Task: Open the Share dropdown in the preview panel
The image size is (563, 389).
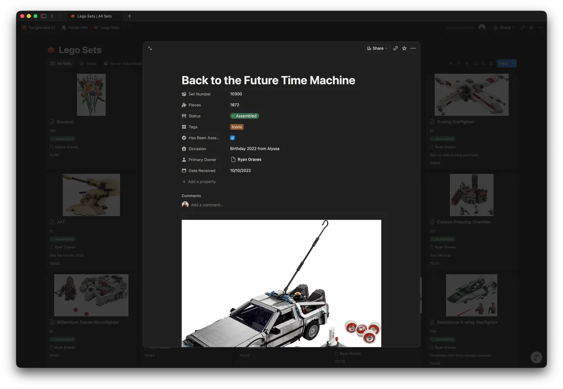Action: point(377,48)
